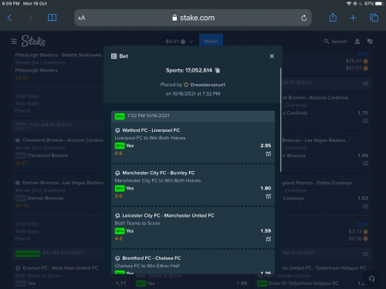The width and height of the screenshot is (386, 289).
Task: Click Watford FC - Liverpool FC match title
Action: click(151, 130)
